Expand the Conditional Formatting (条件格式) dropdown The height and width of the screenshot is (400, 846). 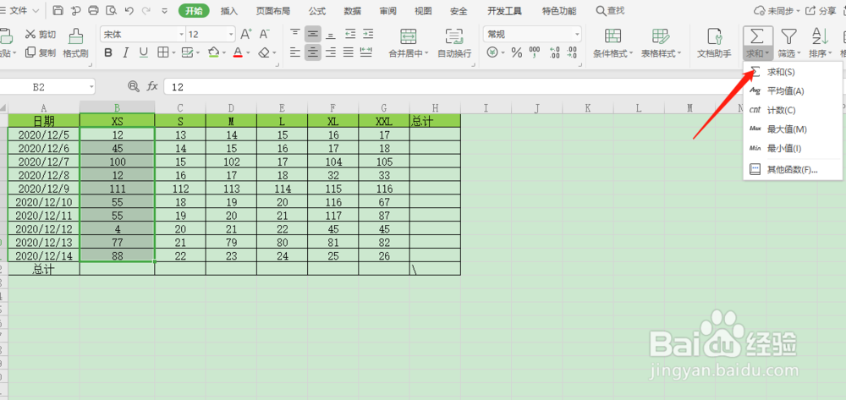631,53
